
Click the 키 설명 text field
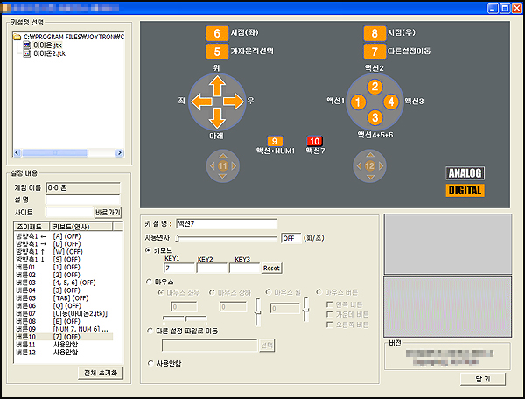coord(226,224)
